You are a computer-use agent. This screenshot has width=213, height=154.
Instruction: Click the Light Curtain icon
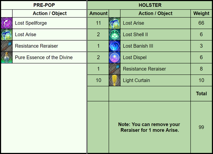(115, 81)
